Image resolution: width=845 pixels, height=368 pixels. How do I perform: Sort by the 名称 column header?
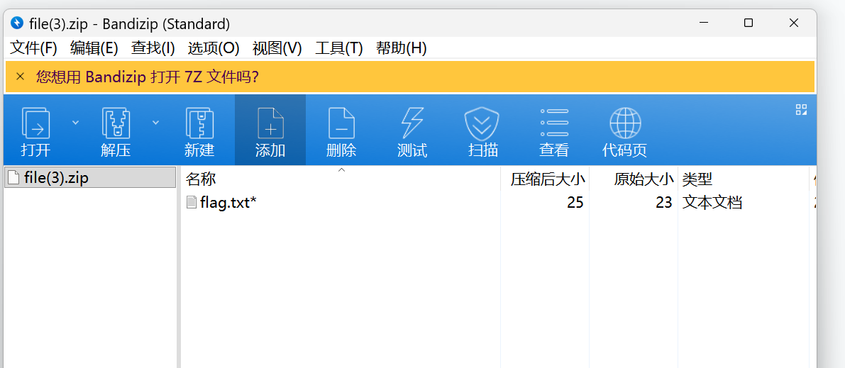tap(341, 179)
